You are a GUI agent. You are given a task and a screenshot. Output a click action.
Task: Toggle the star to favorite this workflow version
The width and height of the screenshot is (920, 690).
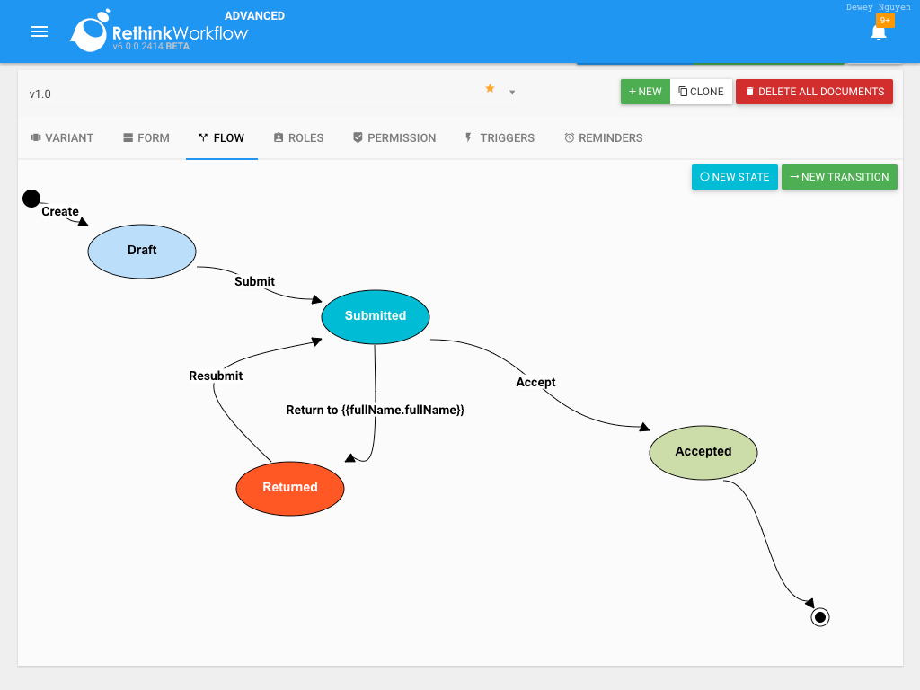pos(490,87)
